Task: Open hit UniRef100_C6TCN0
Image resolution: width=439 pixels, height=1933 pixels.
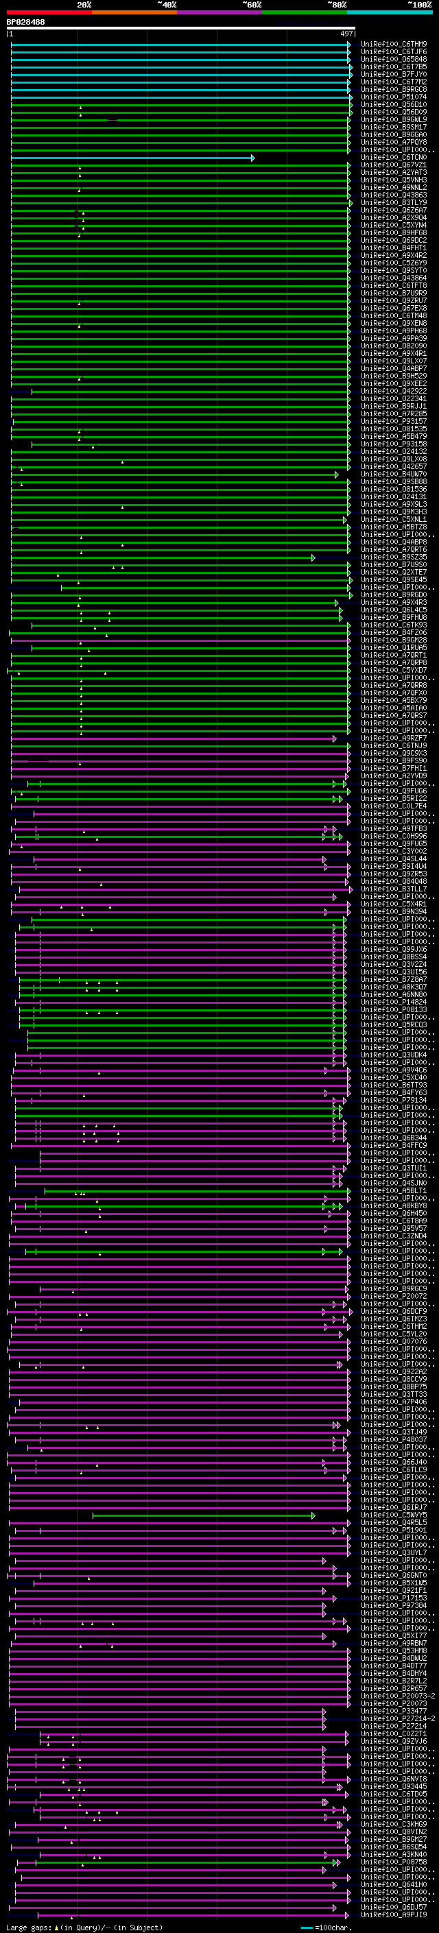Action: (394, 158)
